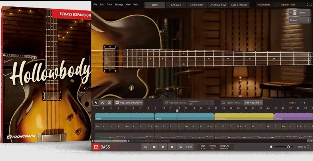Click the playhead marker at bar 12
This screenshot has height=161, width=313.
click(x=177, y=111)
